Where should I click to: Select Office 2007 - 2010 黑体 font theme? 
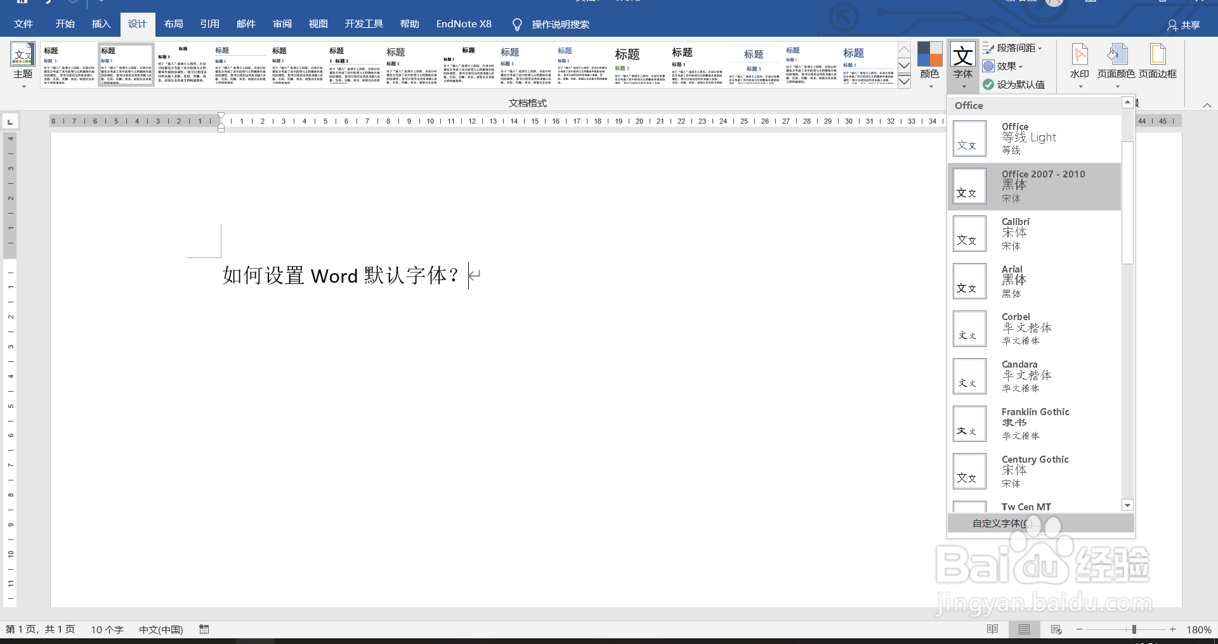1034,186
